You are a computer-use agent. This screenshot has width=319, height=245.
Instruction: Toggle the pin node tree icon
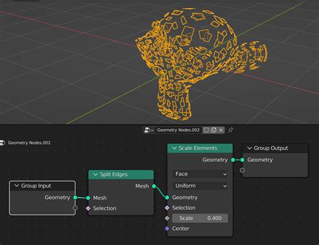pyautogui.click(x=230, y=130)
